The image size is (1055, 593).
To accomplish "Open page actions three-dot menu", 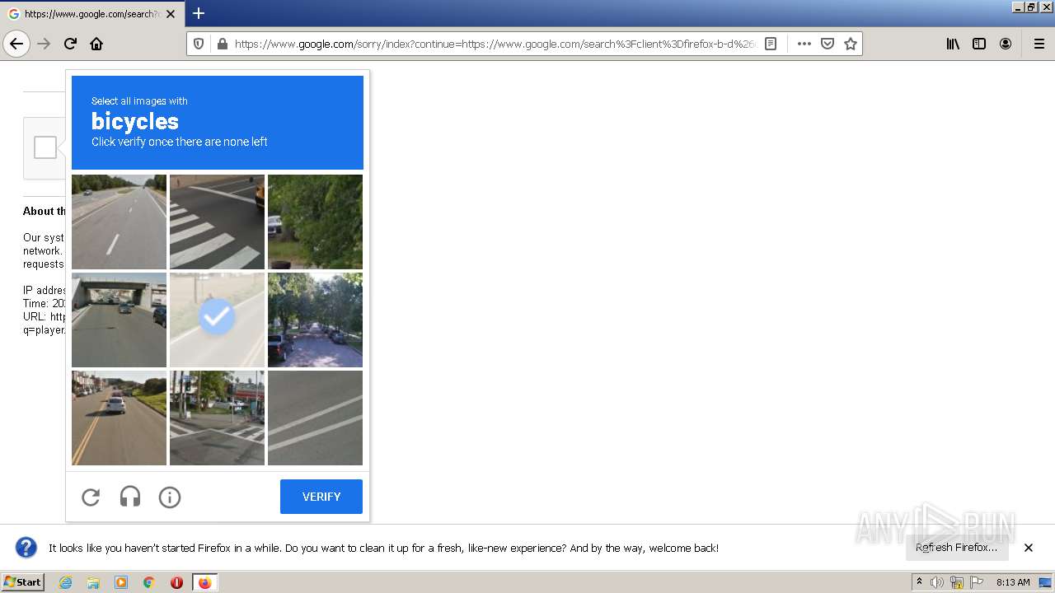I will click(804, 44).
